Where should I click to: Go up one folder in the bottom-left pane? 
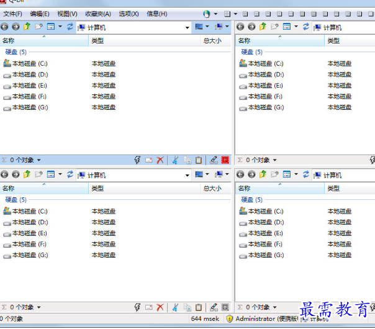27,174
